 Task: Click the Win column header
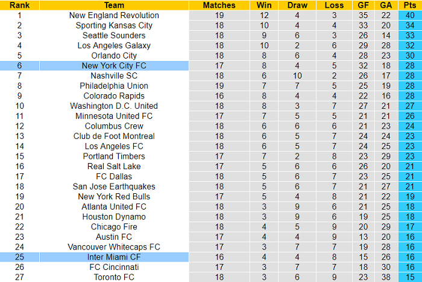point(263,5)
